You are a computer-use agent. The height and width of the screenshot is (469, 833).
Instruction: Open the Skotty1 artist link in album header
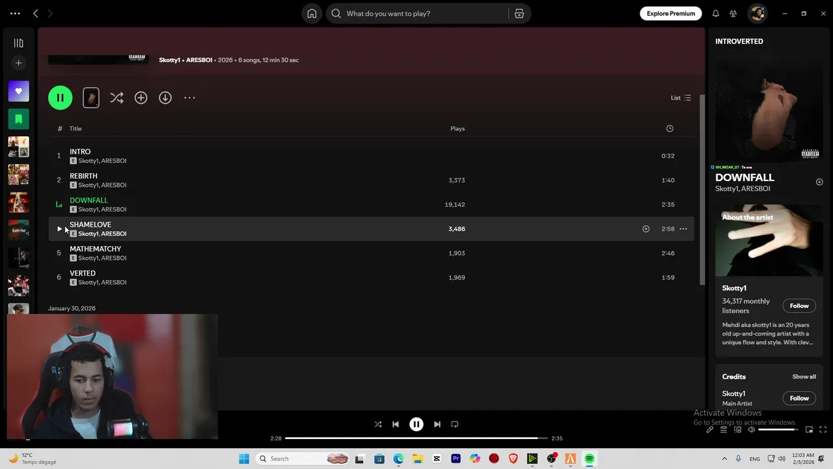[x=169, y=60]
